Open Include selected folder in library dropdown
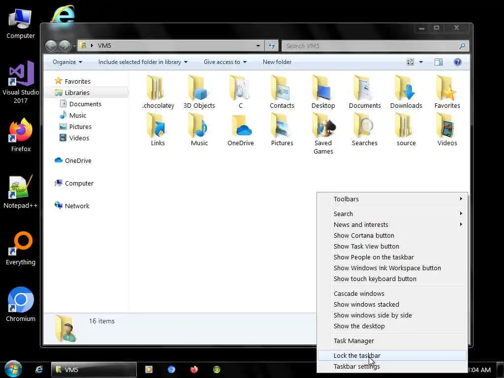Screen dimensions: 504x378 click(x=143, y=62)
